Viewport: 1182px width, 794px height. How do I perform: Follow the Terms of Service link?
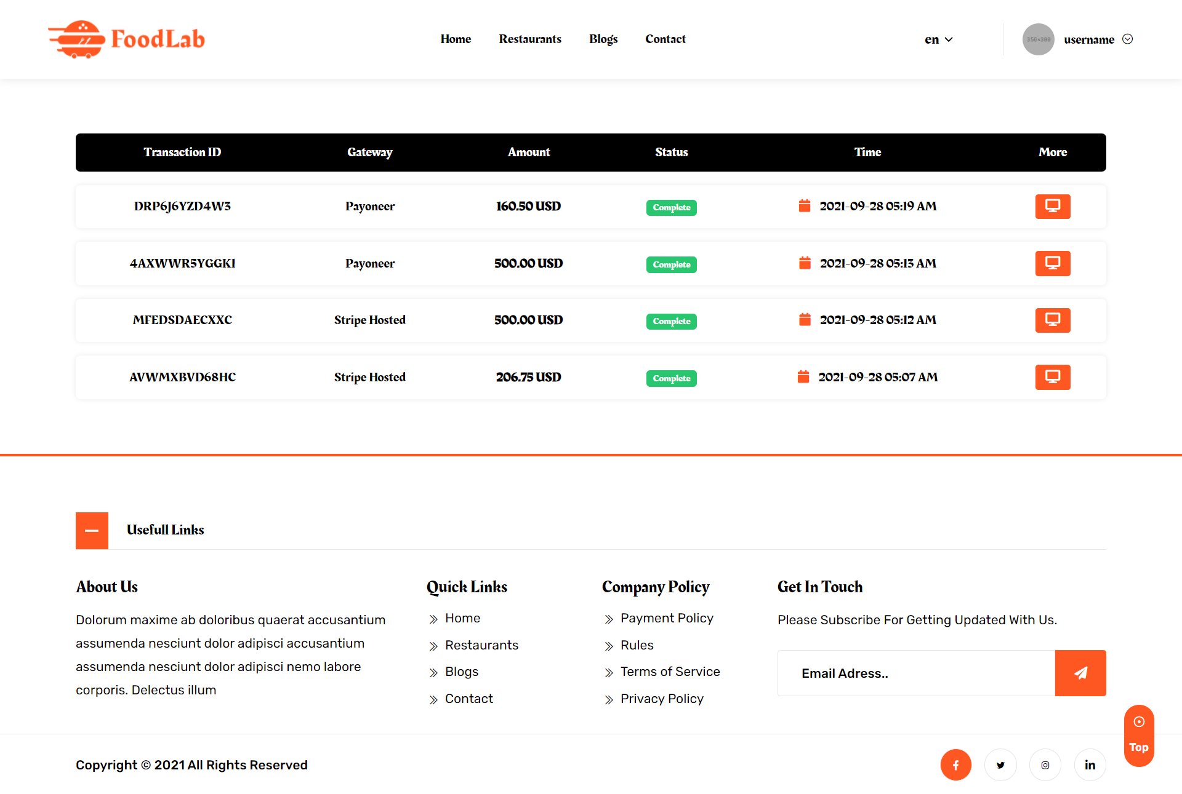[x=670, y=672]
